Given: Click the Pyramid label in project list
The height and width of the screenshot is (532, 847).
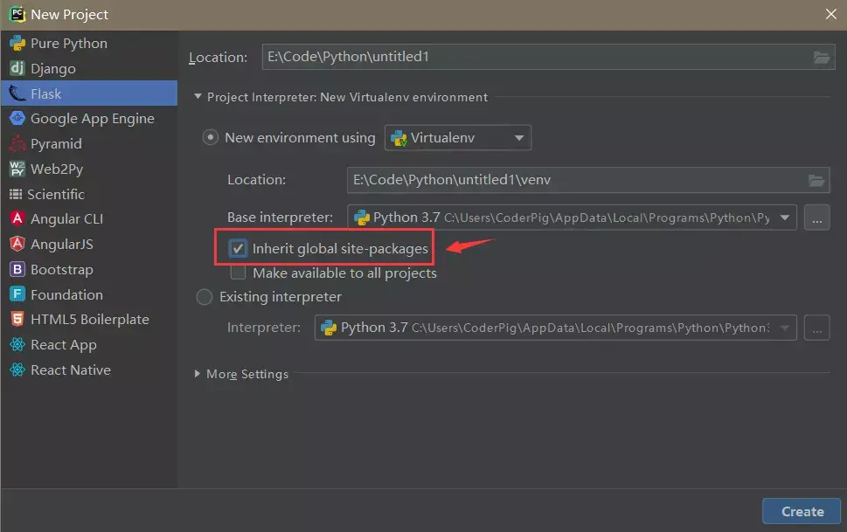Looking at the screenshot, I should pos(56,144).
